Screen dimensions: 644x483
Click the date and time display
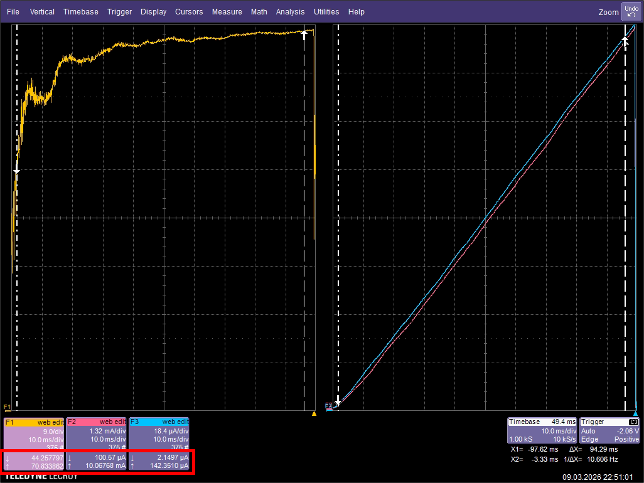pos(598,477)
